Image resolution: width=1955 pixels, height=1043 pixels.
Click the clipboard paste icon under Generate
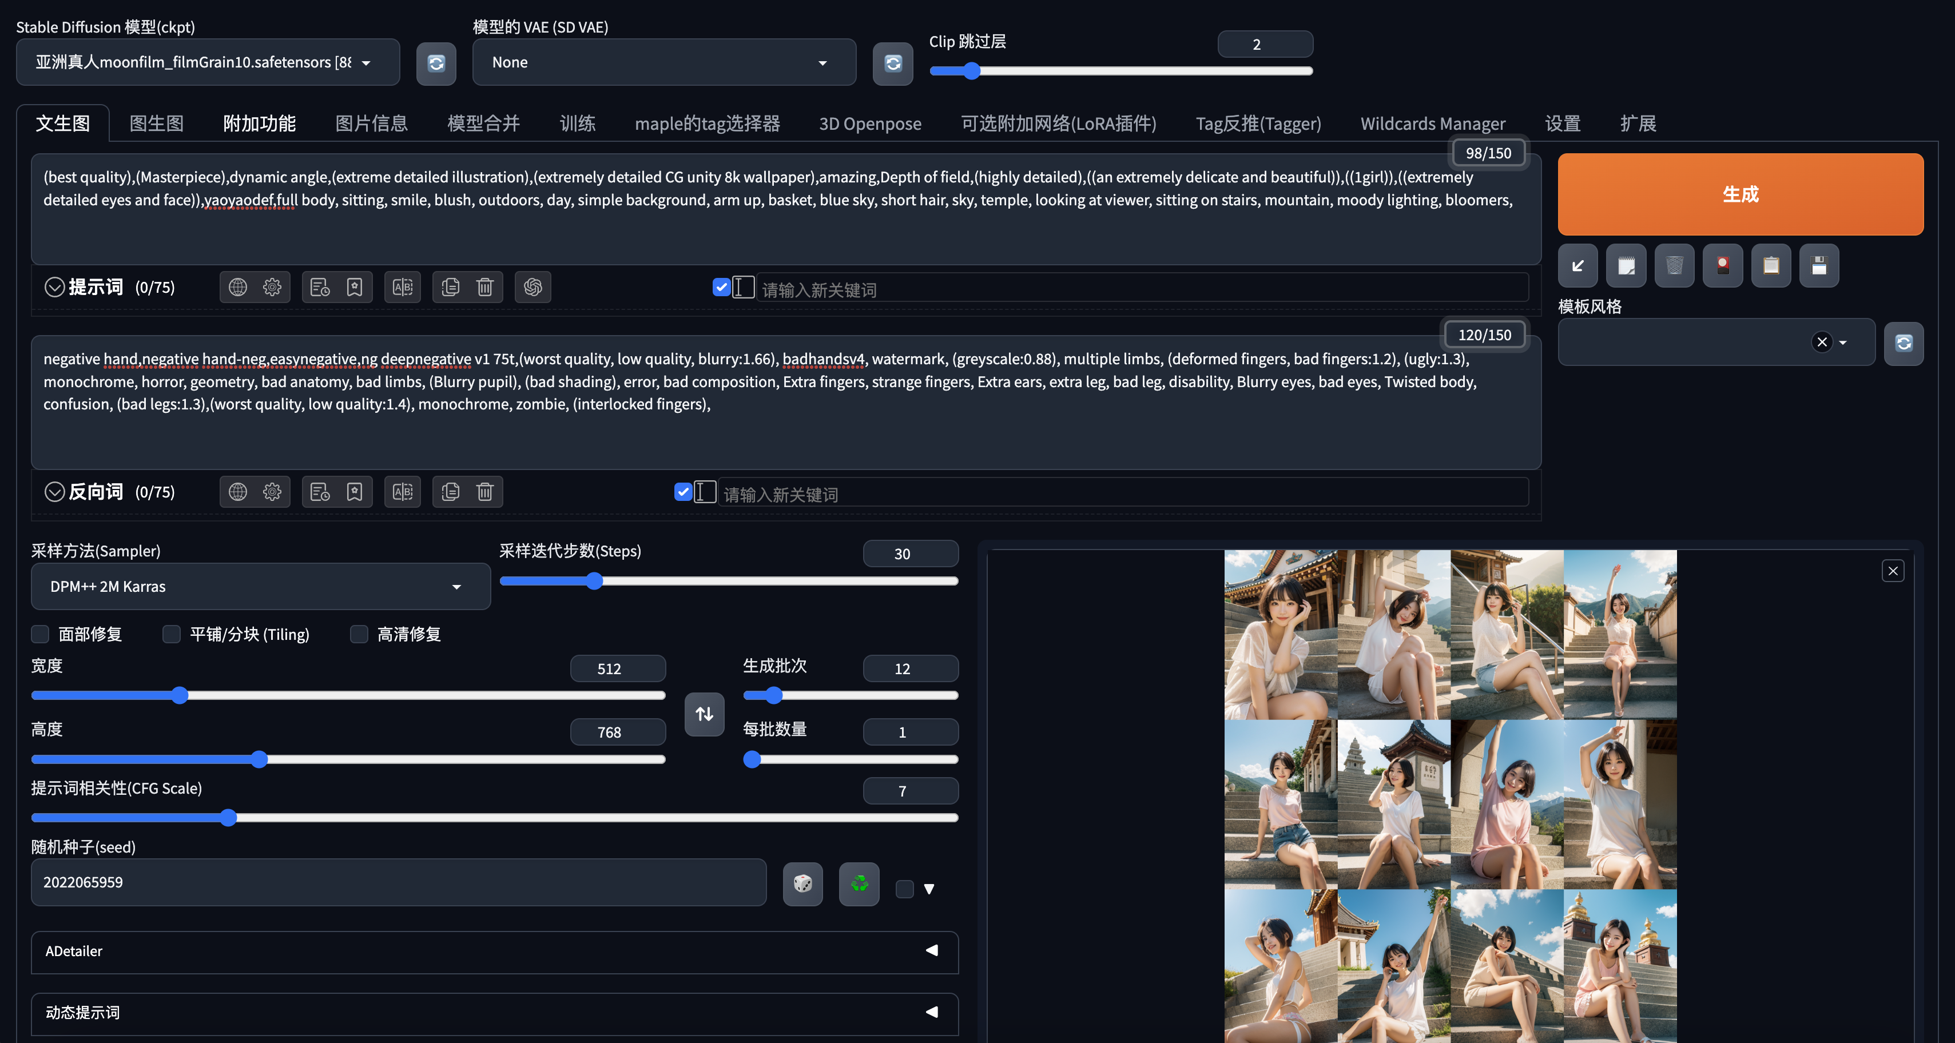(x=1771, y=265)
